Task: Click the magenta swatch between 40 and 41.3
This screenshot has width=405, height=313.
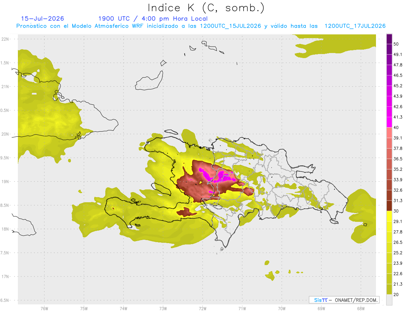Action: coord(389,122)
